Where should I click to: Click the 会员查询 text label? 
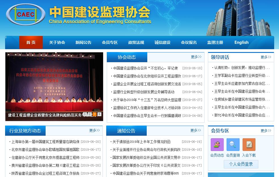point(233,155)
